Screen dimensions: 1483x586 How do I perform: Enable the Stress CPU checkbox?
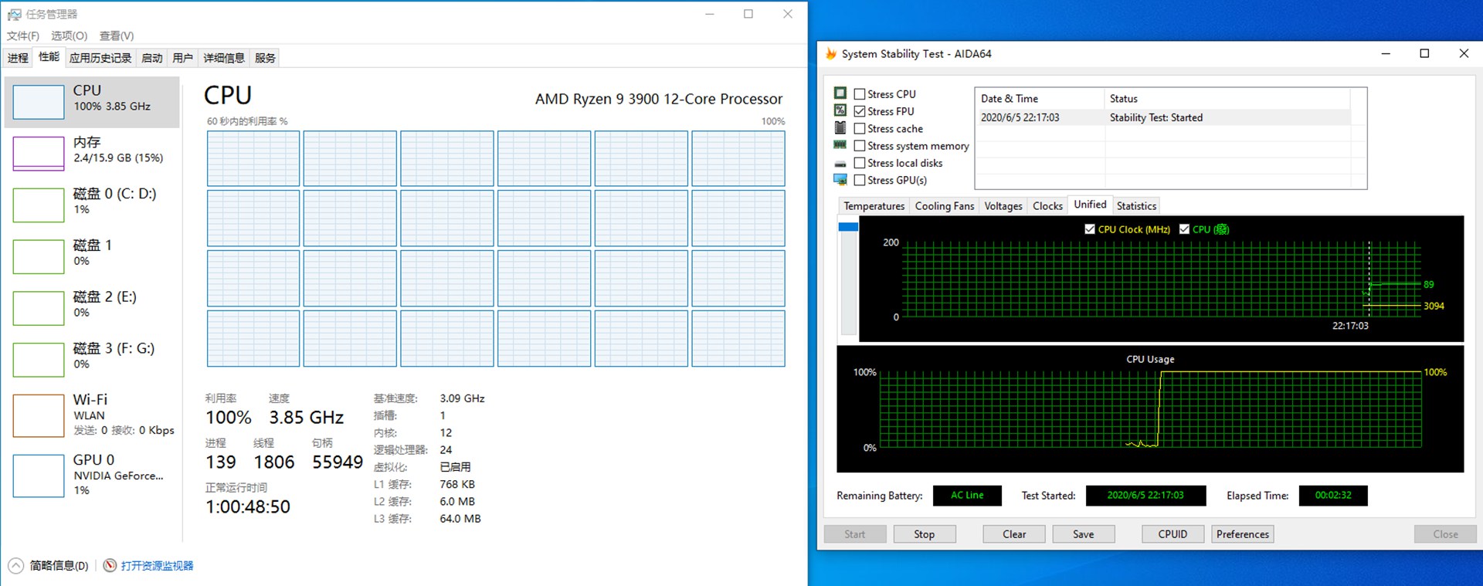coord(860,94)
